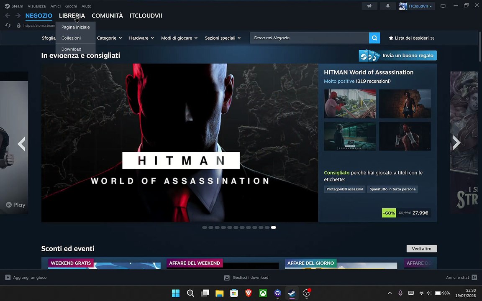The image size is (482, 301).
Task: Open Lista dei desideri link
Action: pos(412,38)
